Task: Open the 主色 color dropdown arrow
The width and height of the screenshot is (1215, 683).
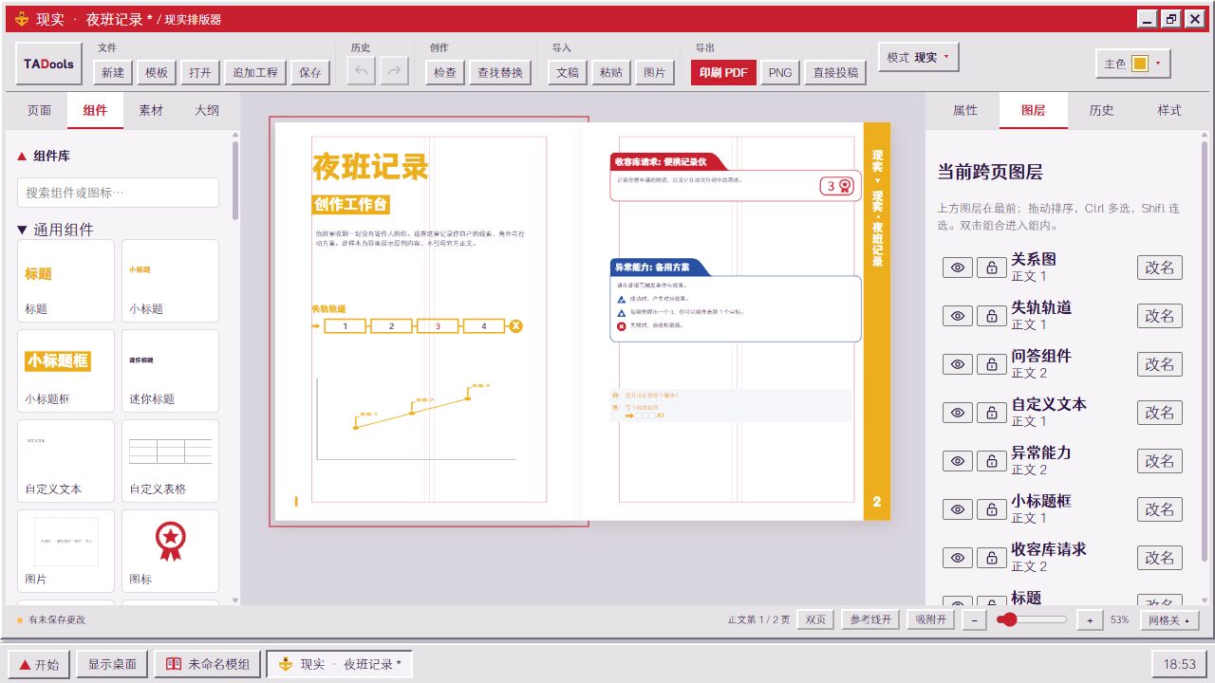Action: (x=1157, y=64)
